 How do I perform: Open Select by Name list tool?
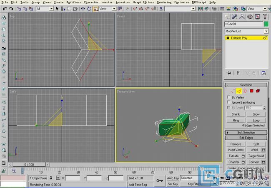[x=63, y=9]
